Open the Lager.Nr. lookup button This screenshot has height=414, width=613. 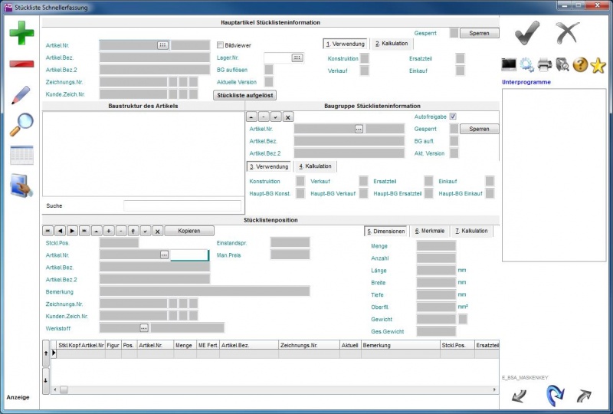tap(297, 58)
